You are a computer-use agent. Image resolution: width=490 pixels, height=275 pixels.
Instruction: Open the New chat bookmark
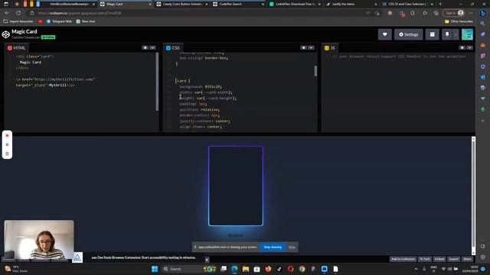point(86,21)
